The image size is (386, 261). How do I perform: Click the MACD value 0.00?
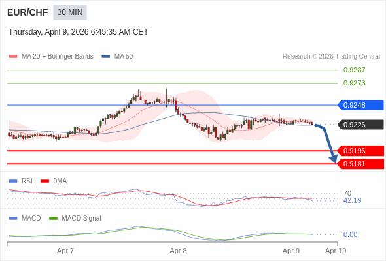click(350, 234)
